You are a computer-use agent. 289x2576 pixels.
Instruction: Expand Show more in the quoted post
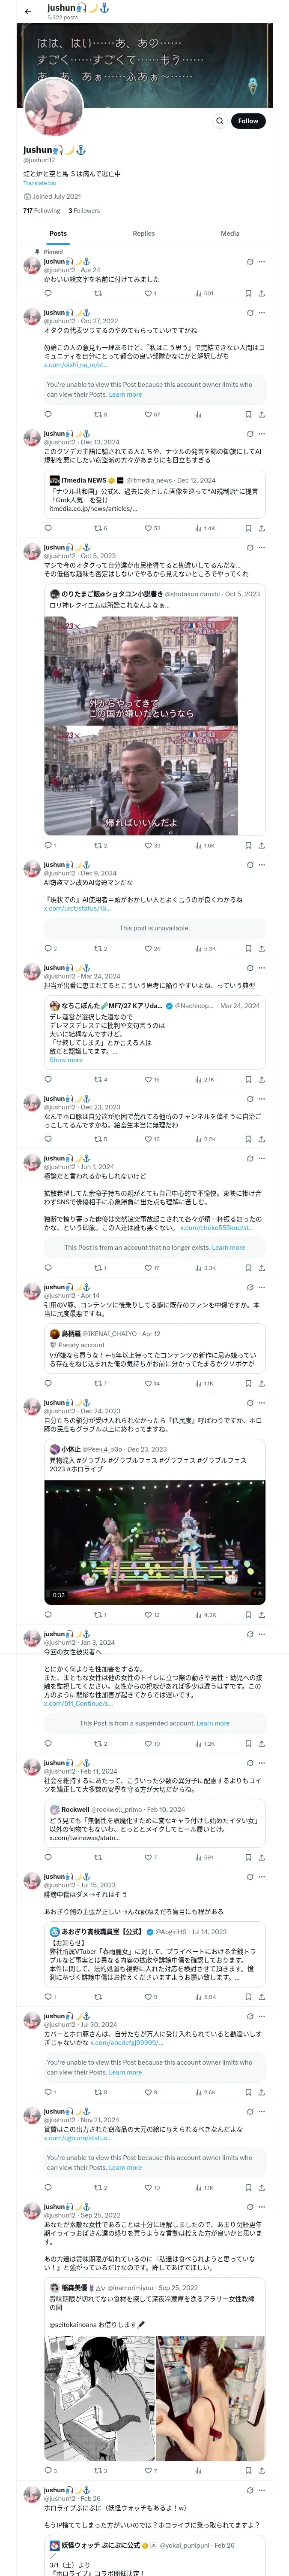click(66, 1060)
